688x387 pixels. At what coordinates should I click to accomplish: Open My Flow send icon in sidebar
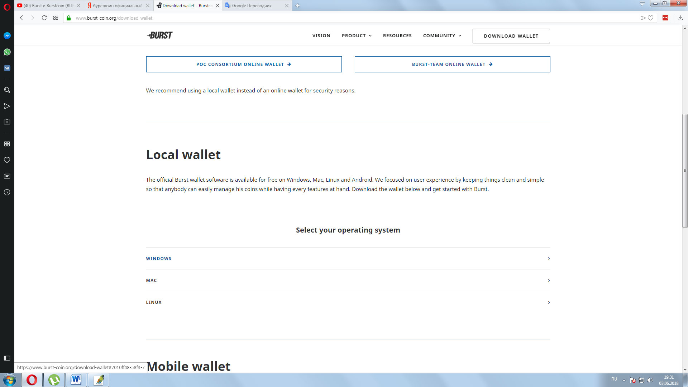[x=7, y=106]
